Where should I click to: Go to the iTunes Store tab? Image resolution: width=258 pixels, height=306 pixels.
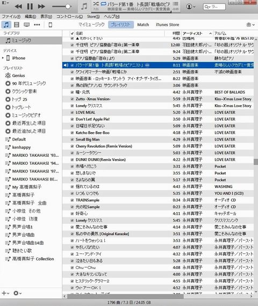click(x=167, y=25)
